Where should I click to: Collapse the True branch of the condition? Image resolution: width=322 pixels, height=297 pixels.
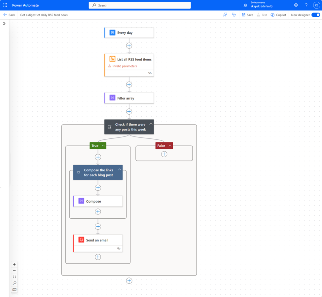tap(102, 145)
